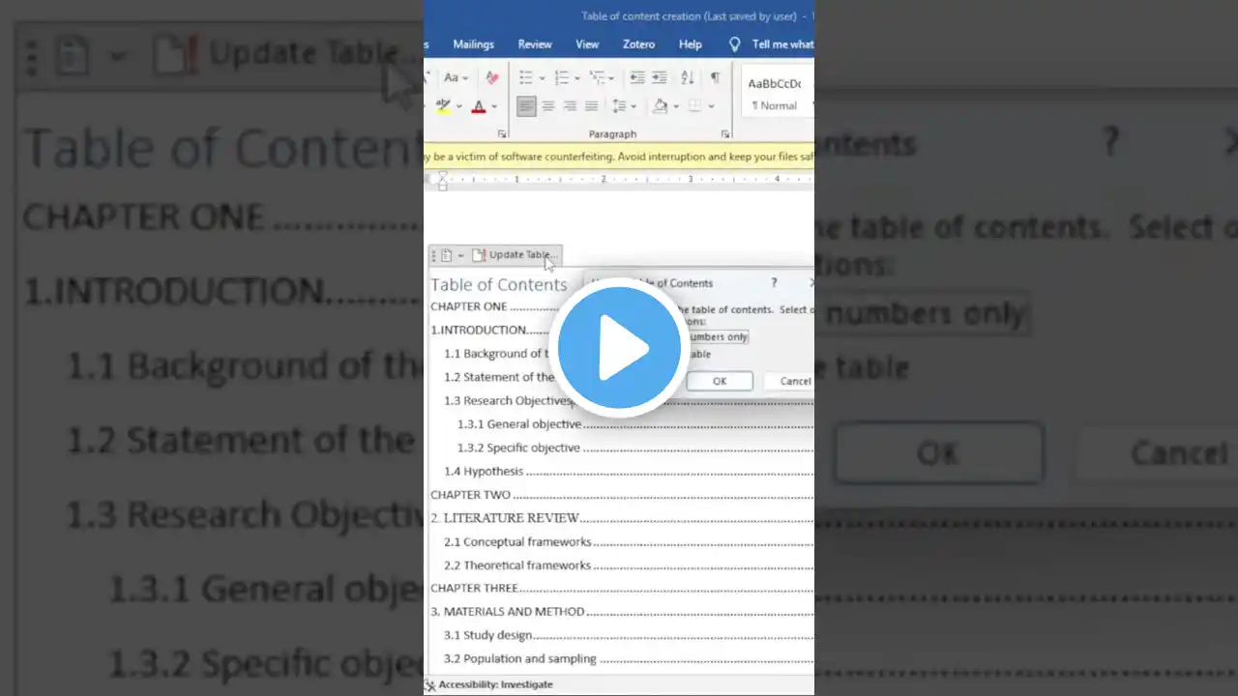Expand the borders dropdown arrow

pos(710,106)
